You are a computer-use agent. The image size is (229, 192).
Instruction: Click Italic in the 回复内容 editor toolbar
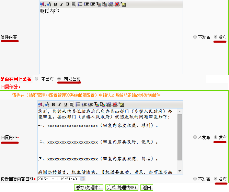click(59, 104)
